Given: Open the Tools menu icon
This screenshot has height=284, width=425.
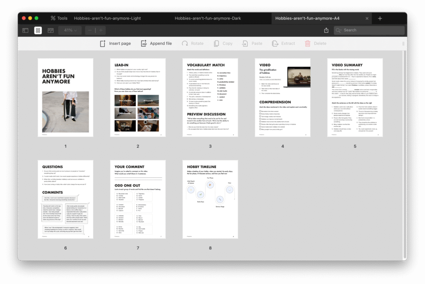Looking at the screenshot, I should (53, 18).
